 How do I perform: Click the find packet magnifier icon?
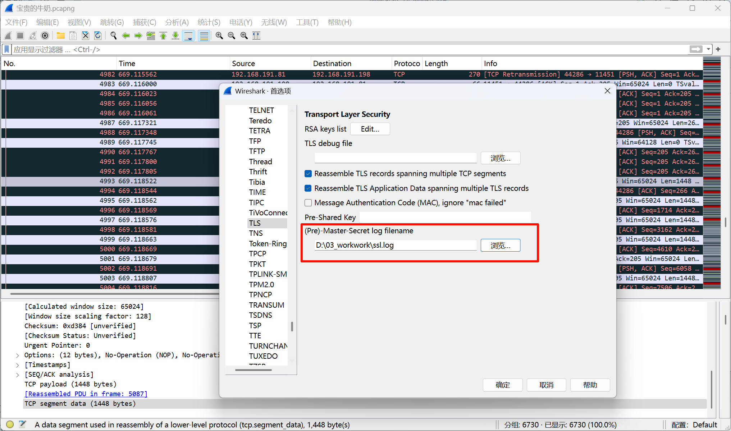click(113, 36)
